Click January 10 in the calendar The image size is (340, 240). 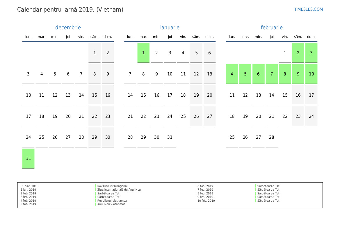pos(170,74)
